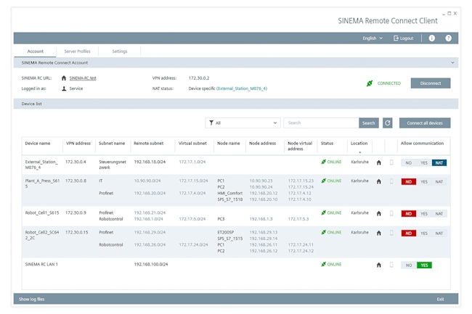472x314 pixels.
Task: Open the English language dropdown
Action: [373, 38]
